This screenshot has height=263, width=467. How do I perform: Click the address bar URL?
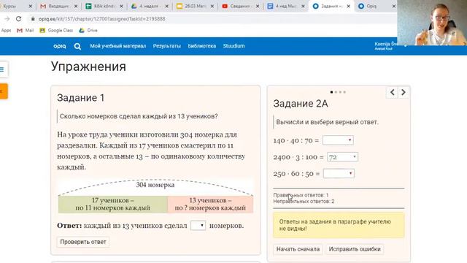(101, 19)
